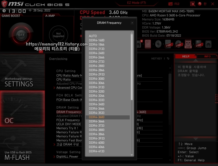The width and height of the screenshot is (218, 166).
Task: Open the OC section
Action: 22,109
